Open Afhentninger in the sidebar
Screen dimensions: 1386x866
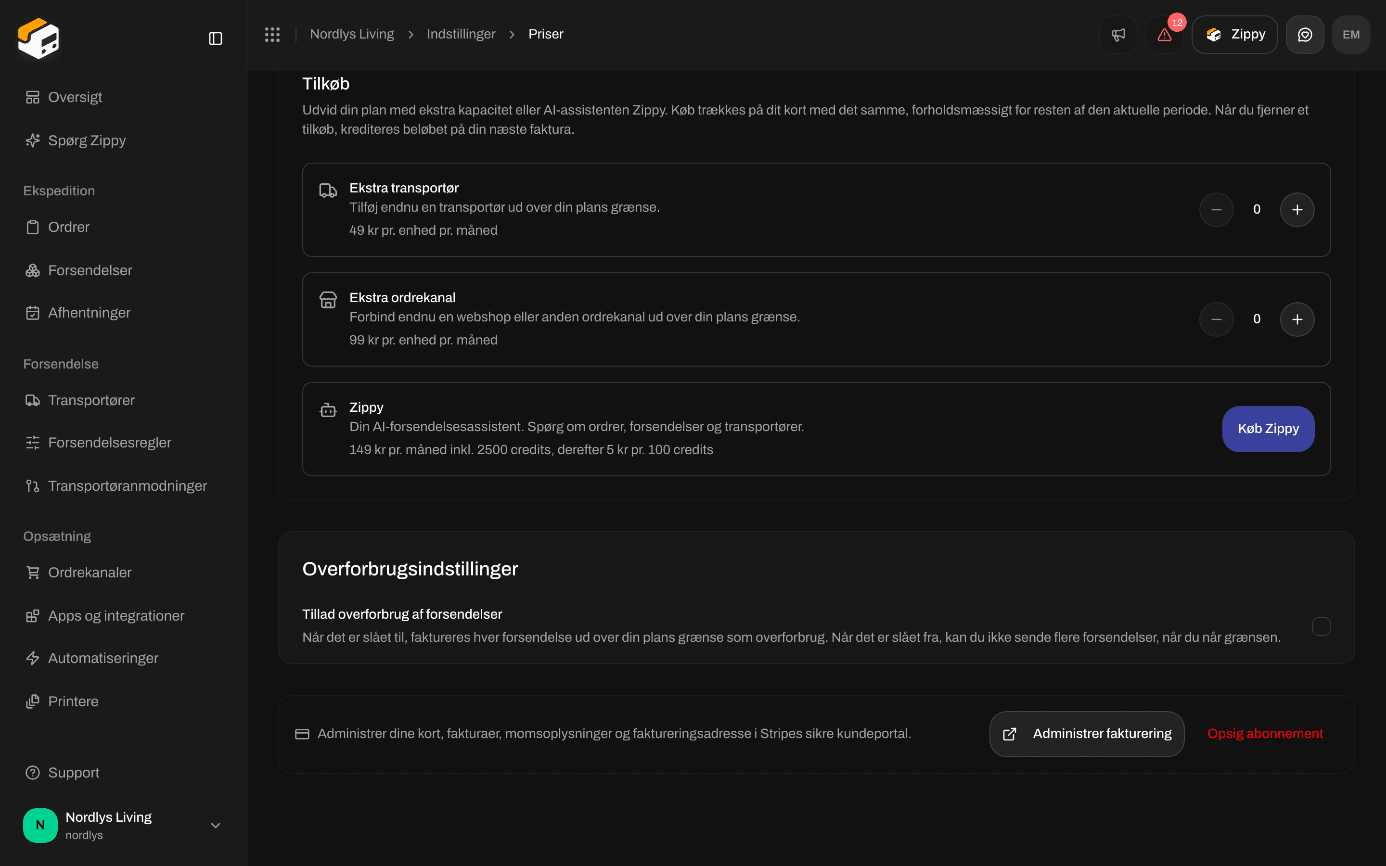pyautogui.click(x=123, y=313)
